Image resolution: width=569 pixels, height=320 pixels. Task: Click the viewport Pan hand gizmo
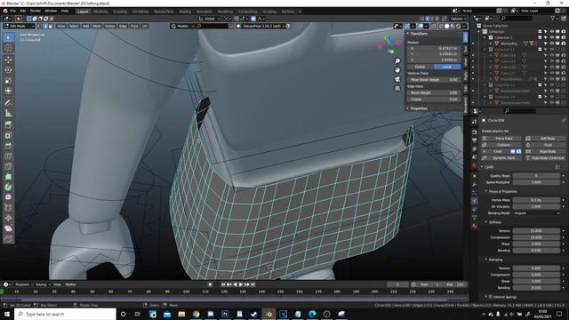coord(397,69)
